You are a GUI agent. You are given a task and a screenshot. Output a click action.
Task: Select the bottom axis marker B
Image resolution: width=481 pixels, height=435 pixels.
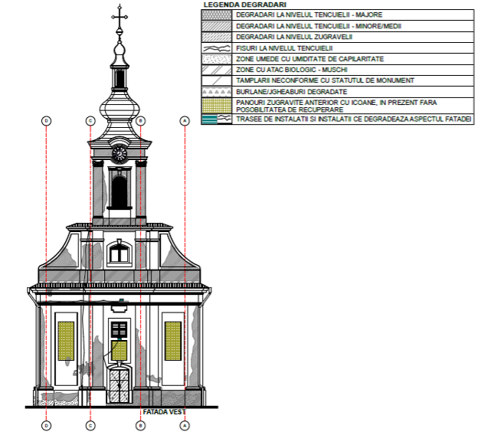(141, 425)
